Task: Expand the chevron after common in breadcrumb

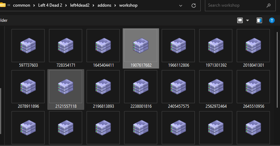Action: click(x=34, y=6)
